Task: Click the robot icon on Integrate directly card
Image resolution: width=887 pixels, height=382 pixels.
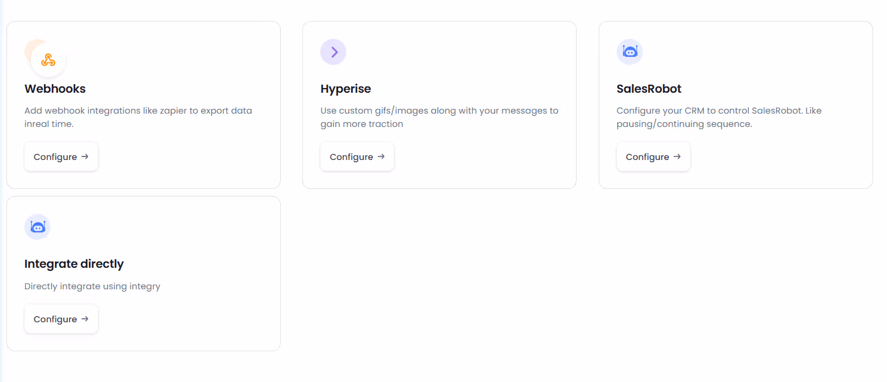Action: tap(37, 227)
